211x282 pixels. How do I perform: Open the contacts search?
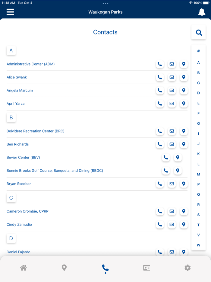(x=199, y=33)
